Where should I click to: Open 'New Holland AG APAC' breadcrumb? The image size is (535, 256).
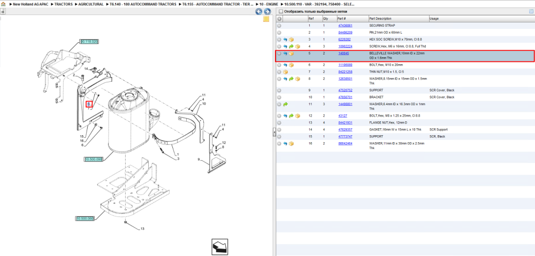[30, 4]
